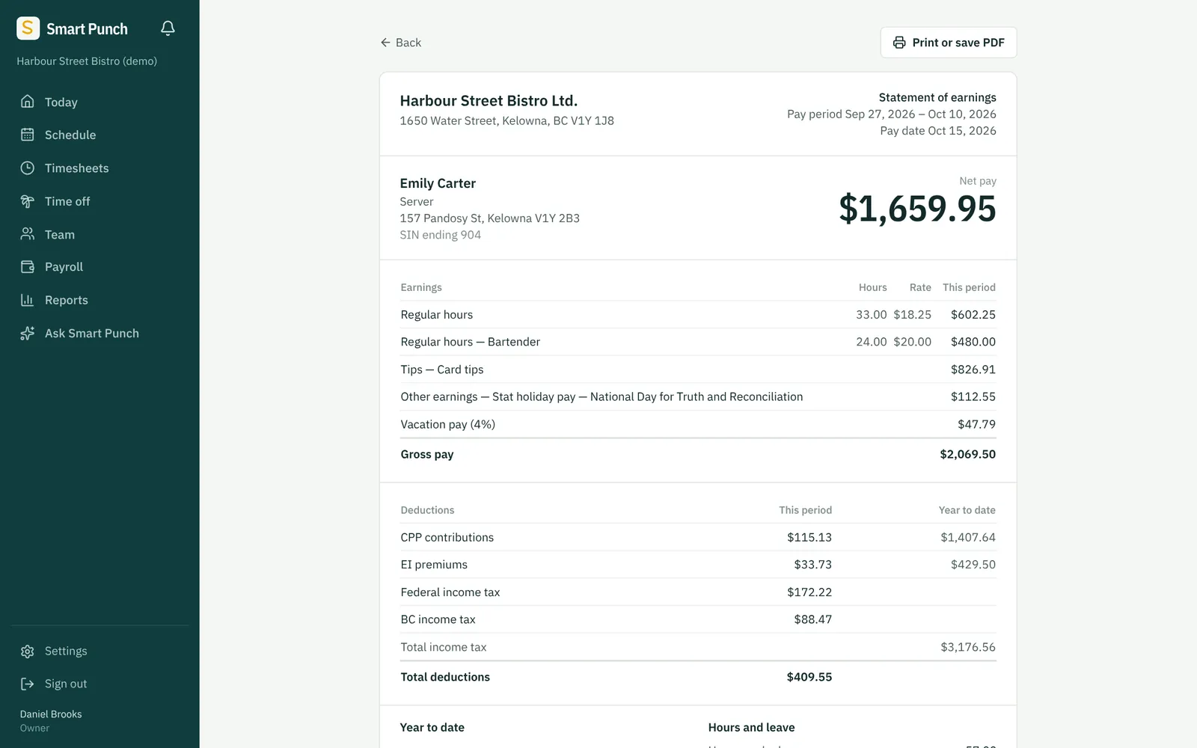Open Ask Smart Punch assistant
Screen dimensions: 1197x748
(x=100, y=334)
